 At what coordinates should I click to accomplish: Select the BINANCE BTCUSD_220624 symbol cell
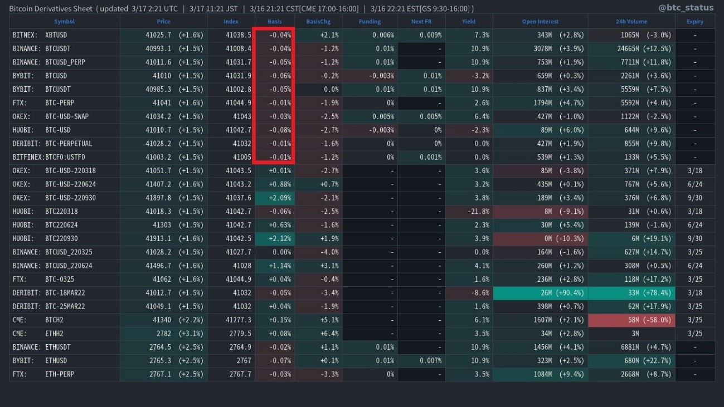pyautogui.click(x=65, y=266)
